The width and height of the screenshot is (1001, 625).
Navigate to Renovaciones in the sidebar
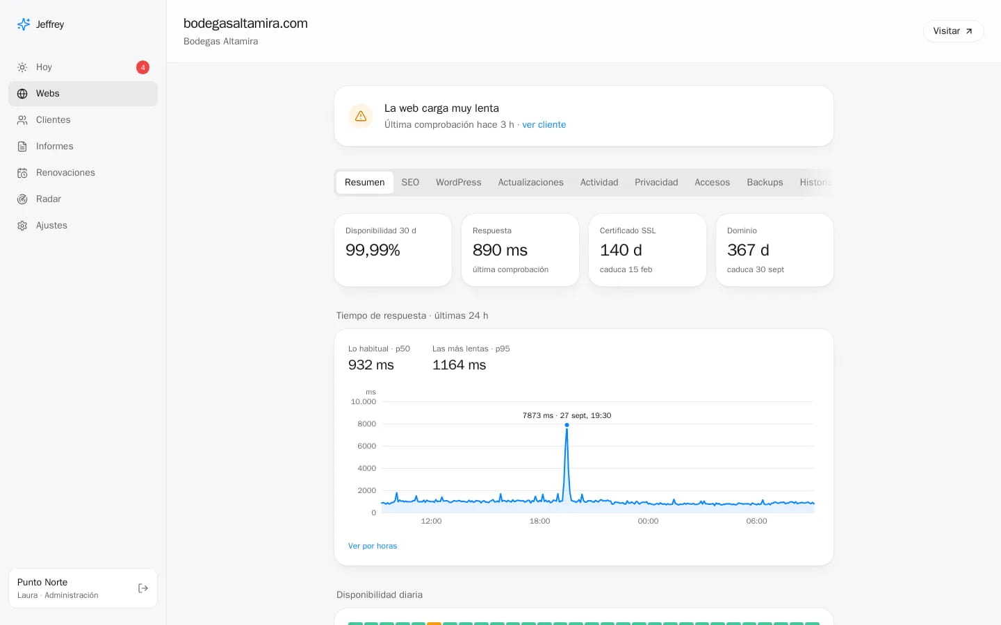(x=83, y=173)
